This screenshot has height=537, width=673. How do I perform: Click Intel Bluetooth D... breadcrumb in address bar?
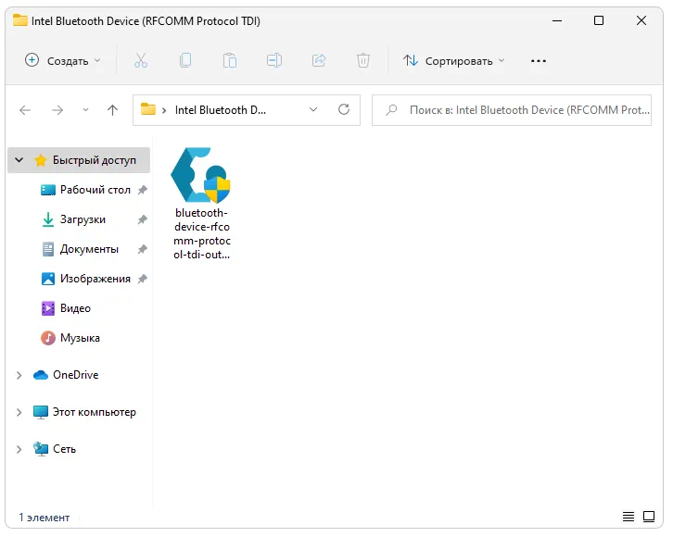pos(221,110)
